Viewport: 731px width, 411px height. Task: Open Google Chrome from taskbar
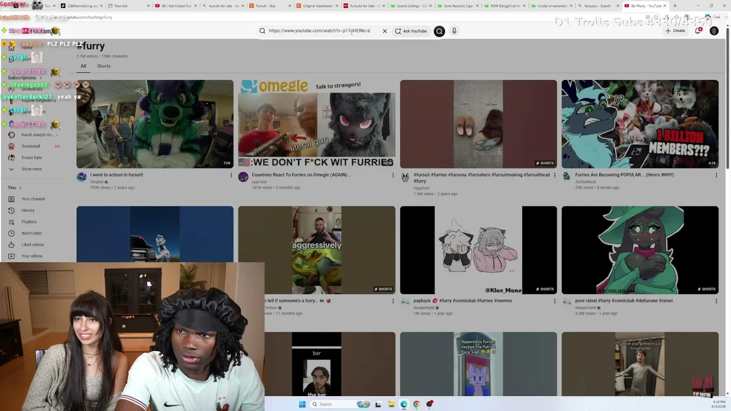point(416,404)
